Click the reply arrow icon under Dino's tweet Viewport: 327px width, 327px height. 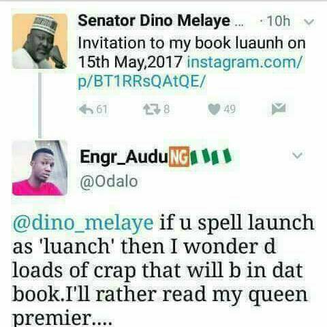coord(86,109)
